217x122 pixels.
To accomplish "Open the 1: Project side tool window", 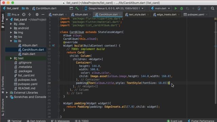I will tap(3, 21).
